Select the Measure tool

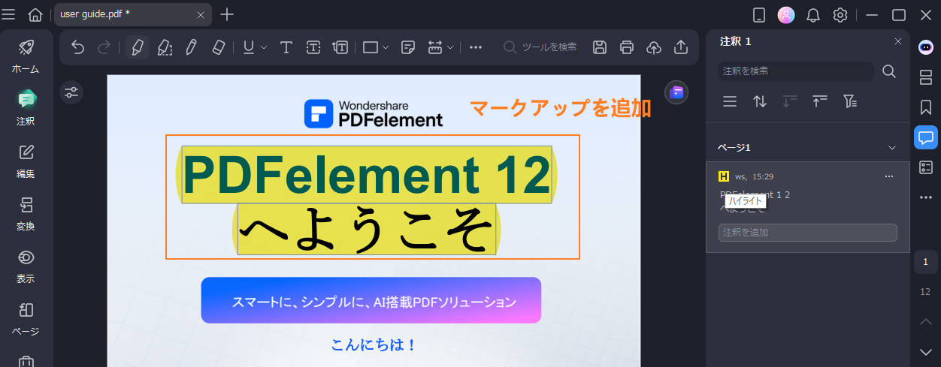click(434, 47)
